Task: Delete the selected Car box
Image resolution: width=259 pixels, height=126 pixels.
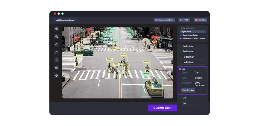Action: [x=188, y=90]
